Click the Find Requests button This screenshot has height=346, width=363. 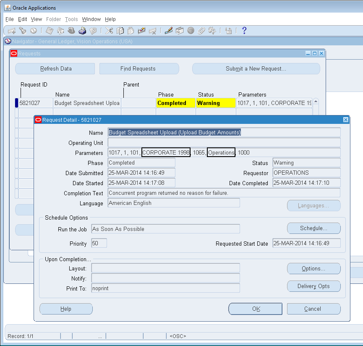[139, 68]
